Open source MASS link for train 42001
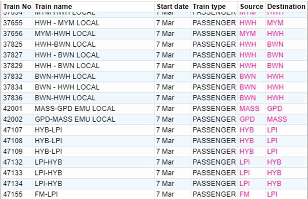Screen dimensions: 308x199 click(x=249, y=109)
